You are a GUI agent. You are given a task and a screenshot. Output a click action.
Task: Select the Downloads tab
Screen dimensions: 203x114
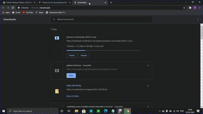90,3
